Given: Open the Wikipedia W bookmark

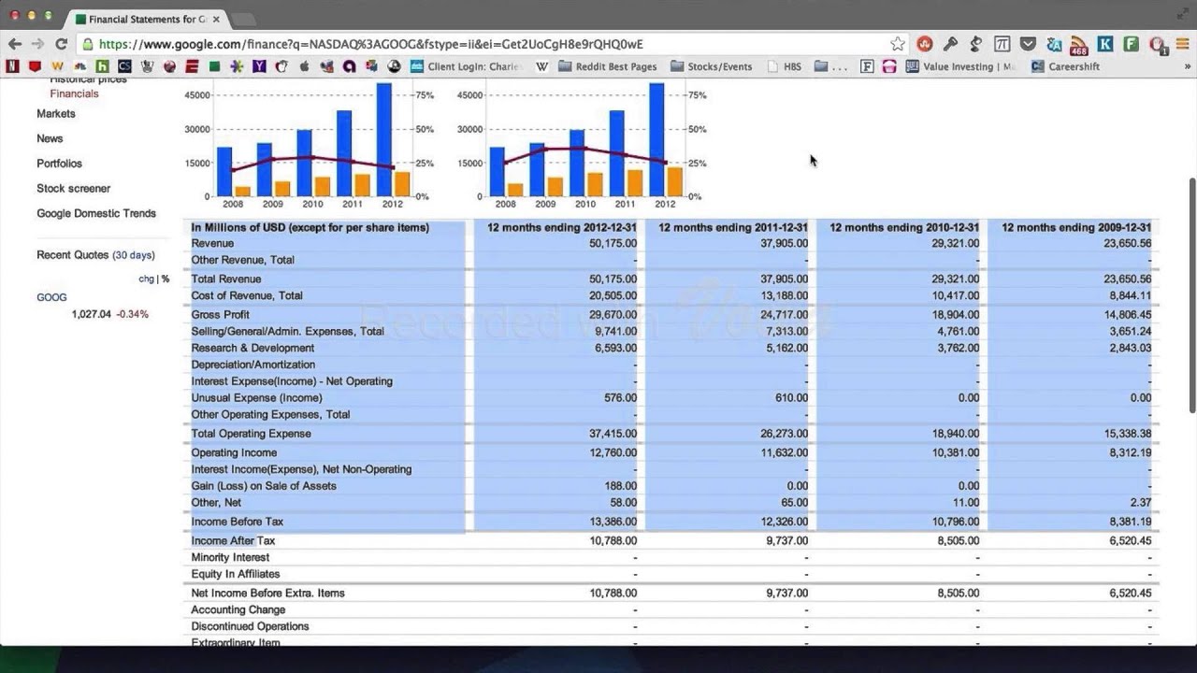Looking at the screenshot, I should point(541,66).
